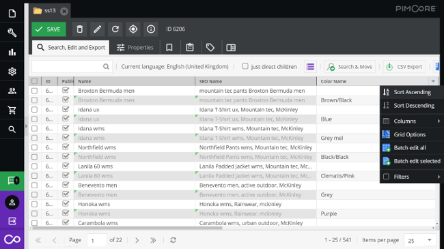Open the shopping cart sidebar icon
444x249 pixels.
point(12,110)
